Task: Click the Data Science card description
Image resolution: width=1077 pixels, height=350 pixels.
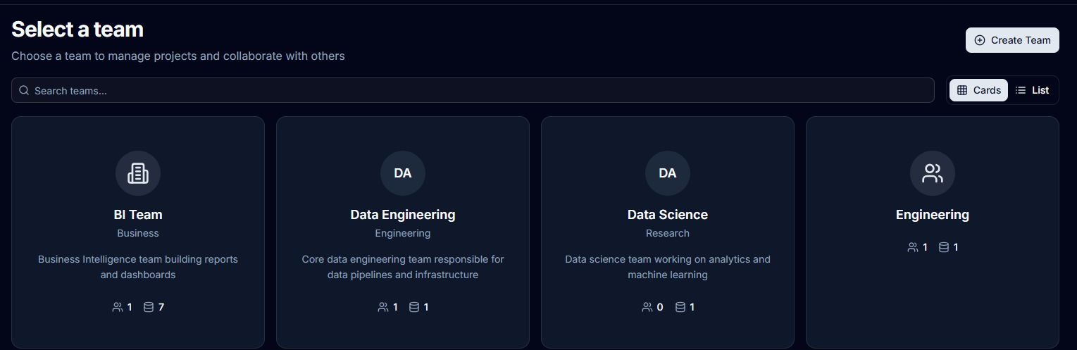Action: [x=668, y=267]
